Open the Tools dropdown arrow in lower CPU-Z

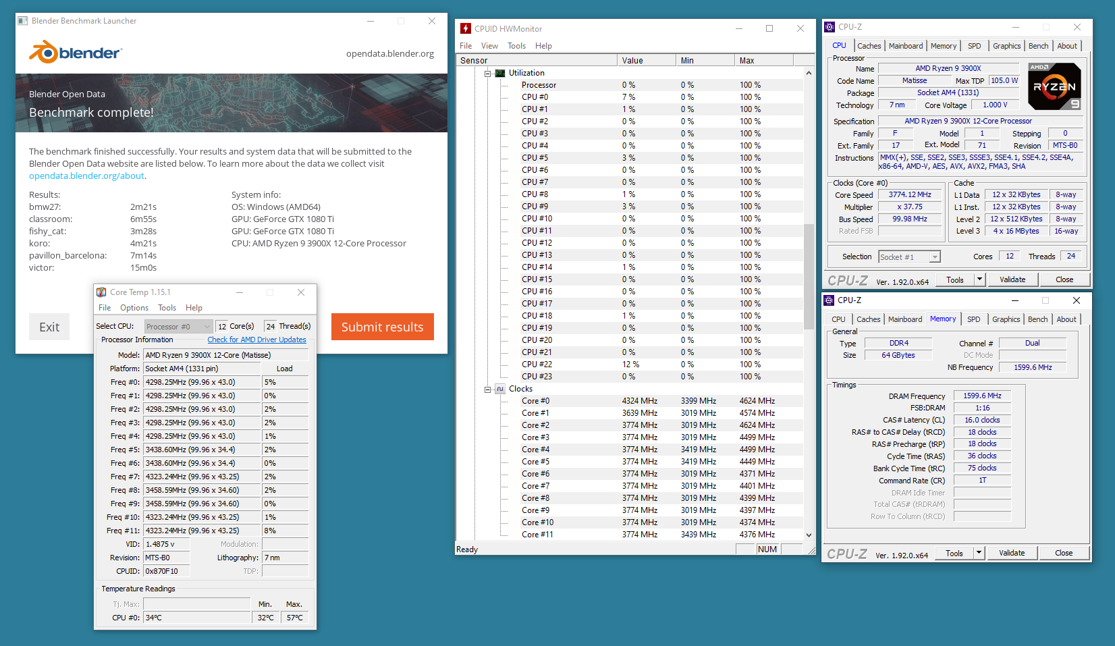[979, 553]
